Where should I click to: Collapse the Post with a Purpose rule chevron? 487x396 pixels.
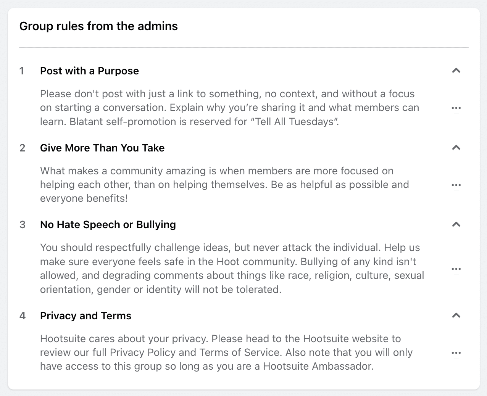[456, 71]
